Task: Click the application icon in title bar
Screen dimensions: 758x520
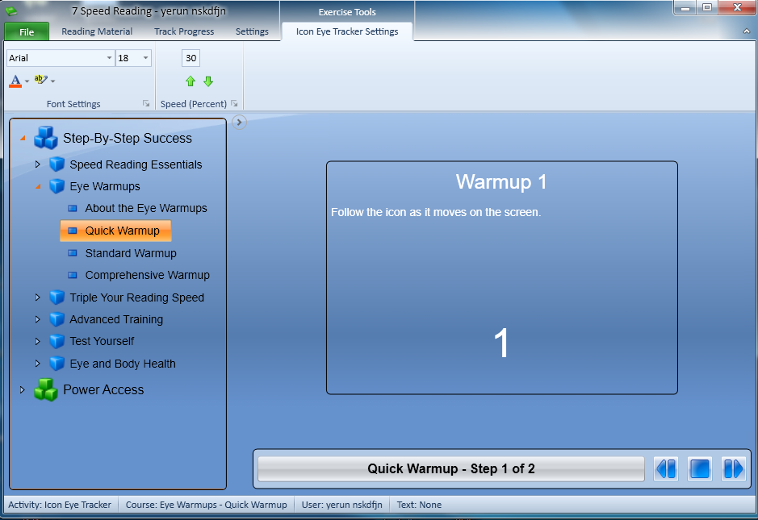Action: click(x=11, y=11)
